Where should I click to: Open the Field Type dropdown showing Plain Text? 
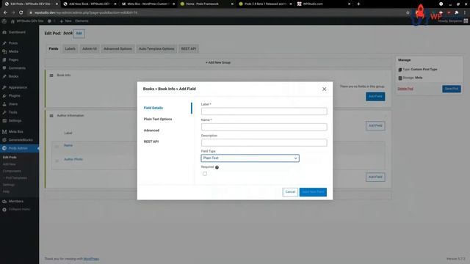click(x=250, y=158)
